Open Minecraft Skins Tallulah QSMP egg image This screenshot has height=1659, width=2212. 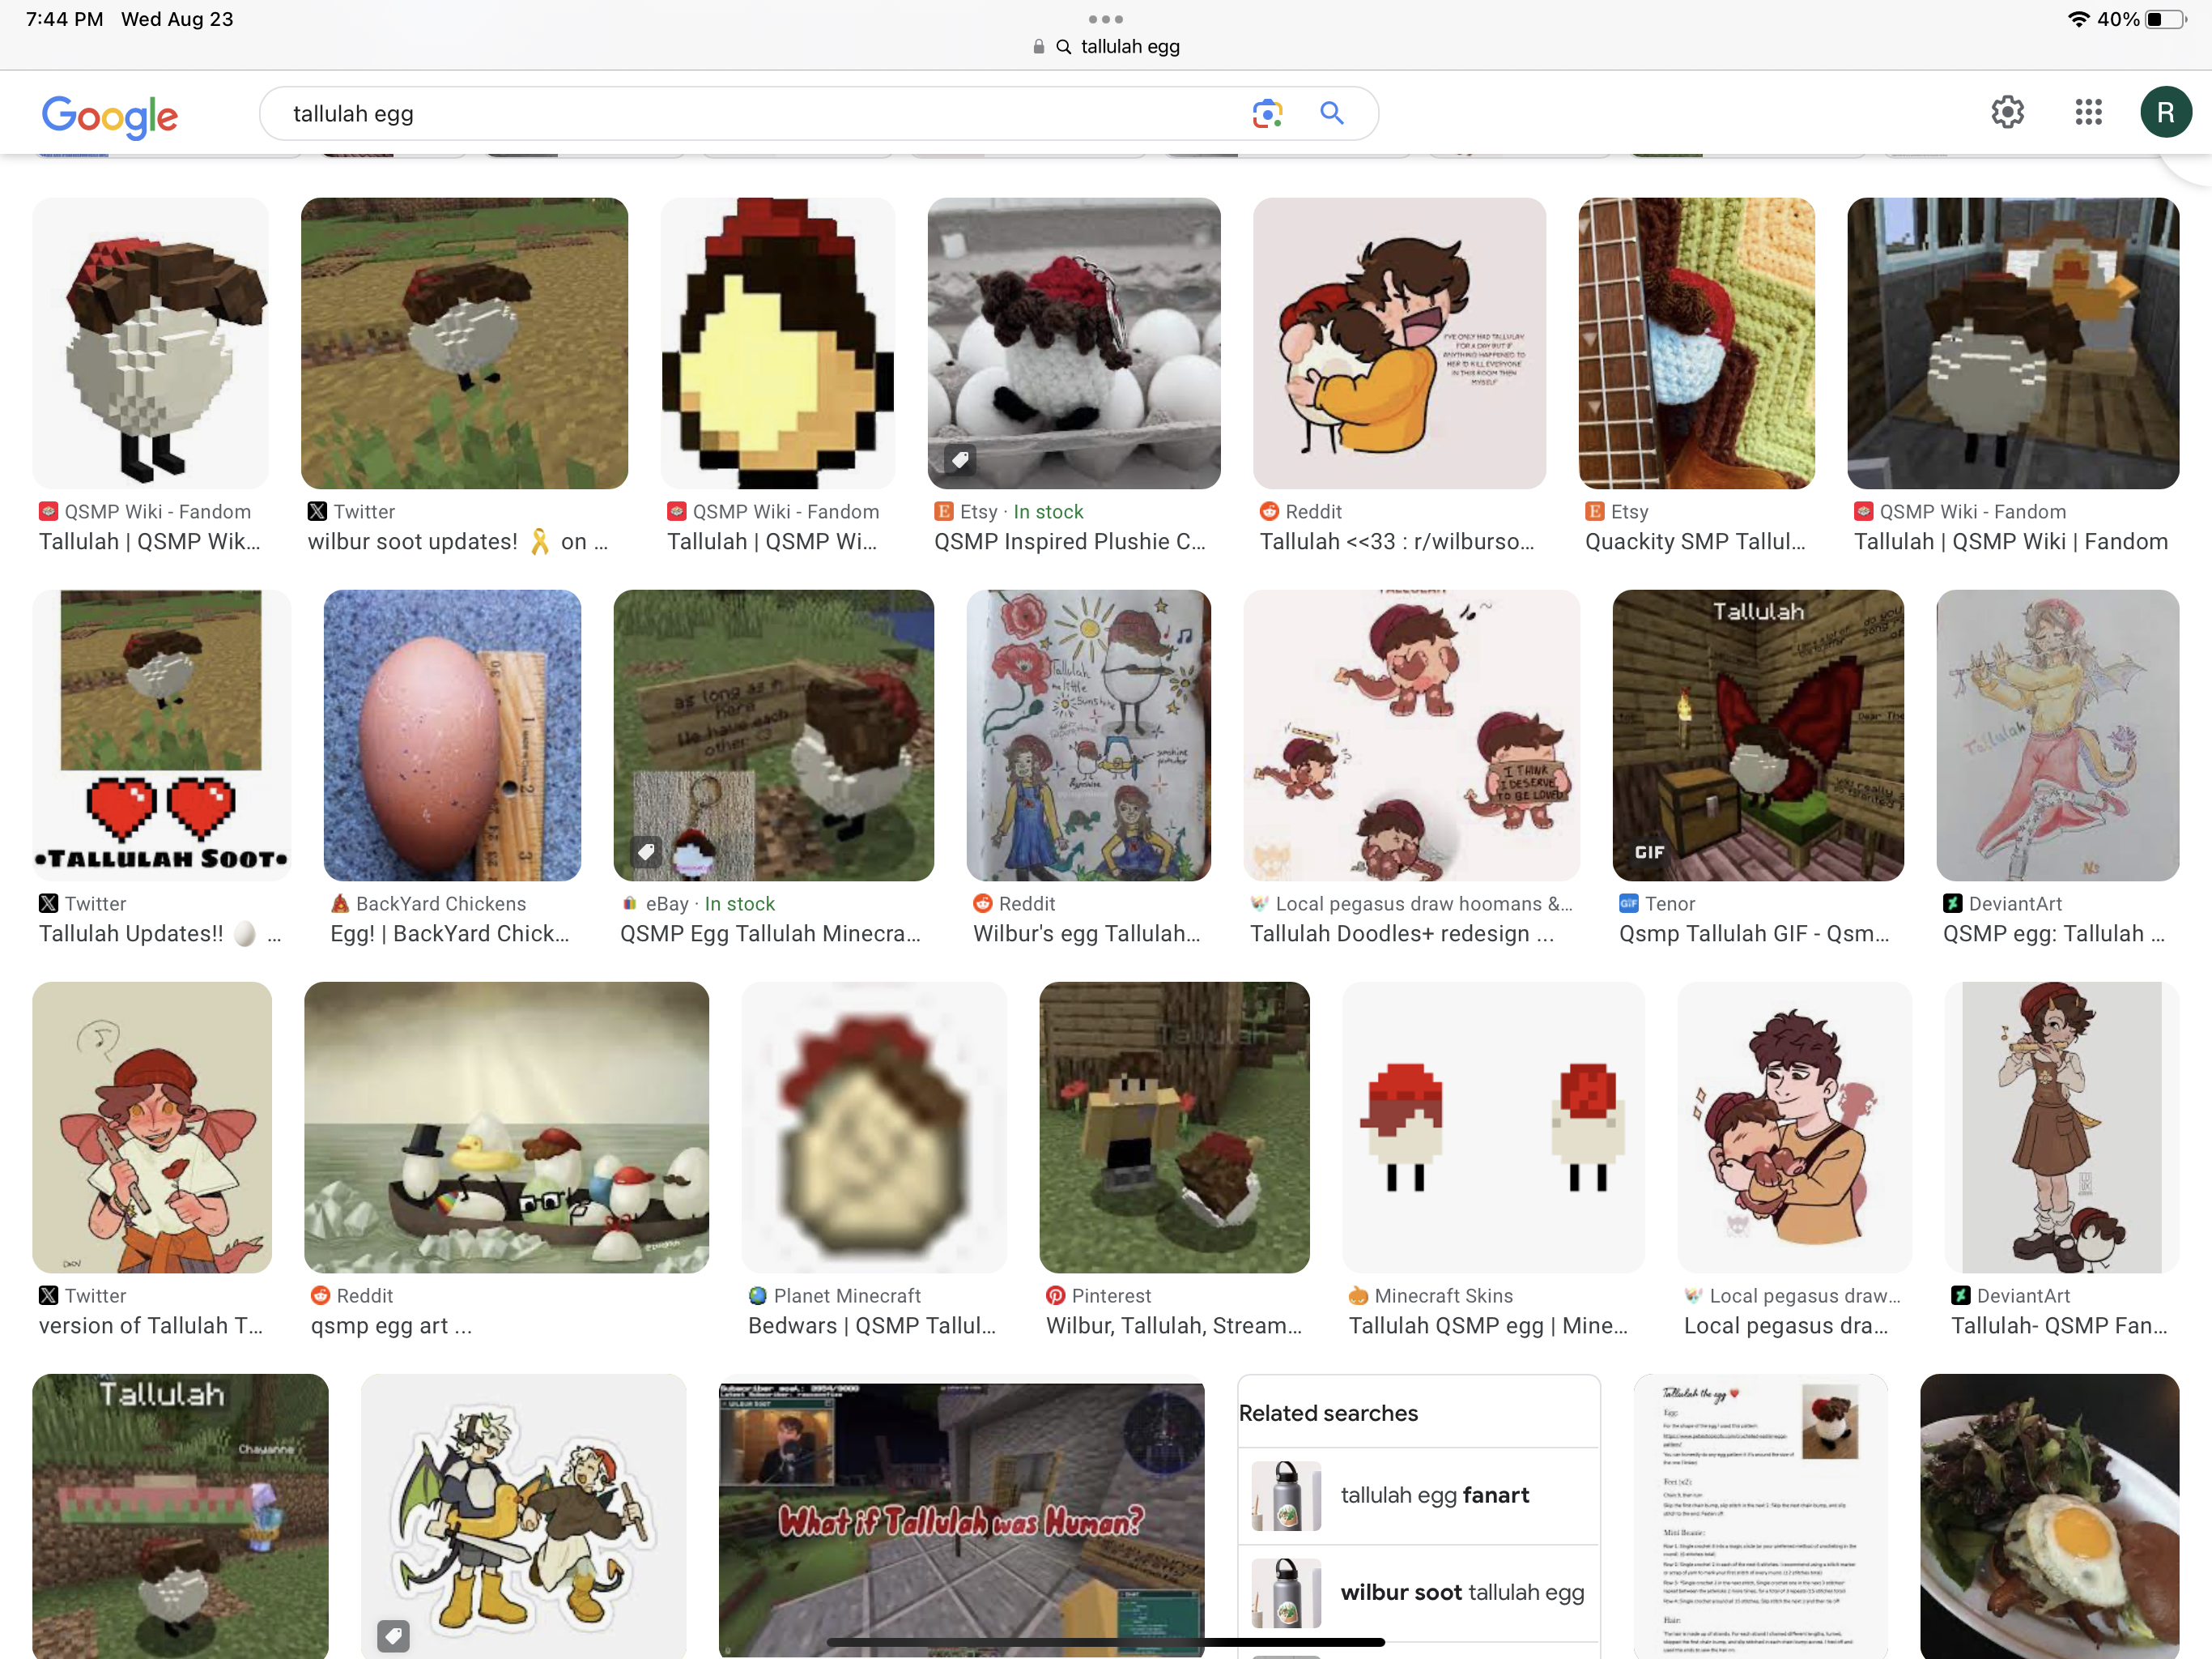pos(1493,1128)
